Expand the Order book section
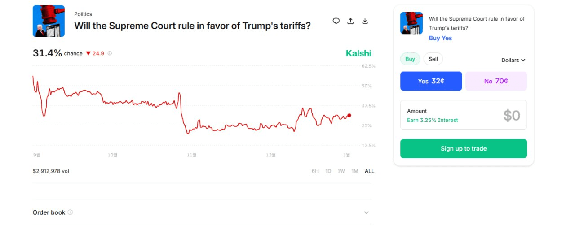The height and width of the screenshot is (238, 575). pos(366,212)
